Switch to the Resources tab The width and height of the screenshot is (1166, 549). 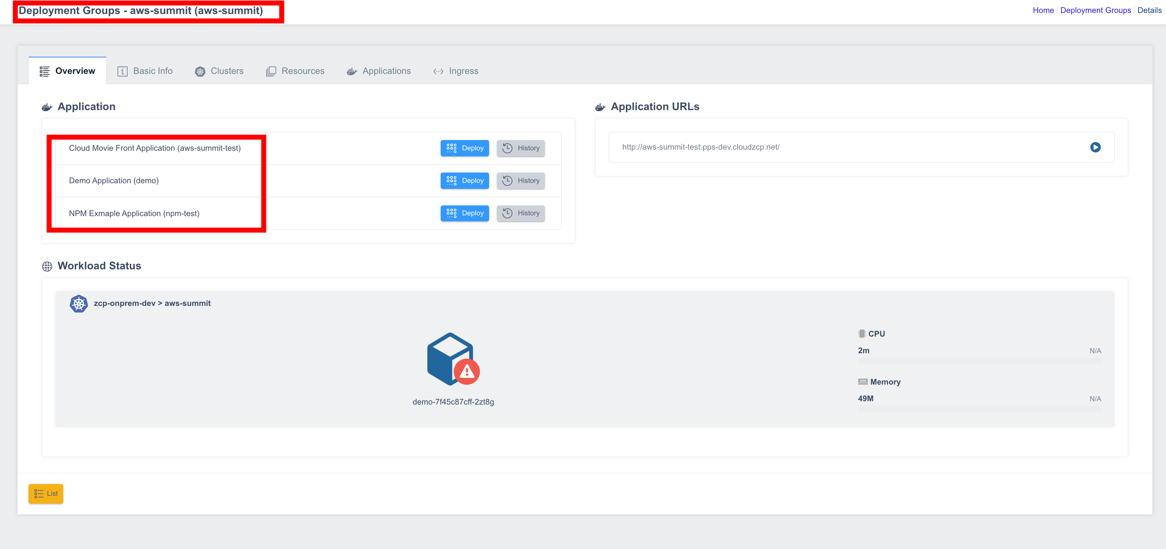(295, 71)
